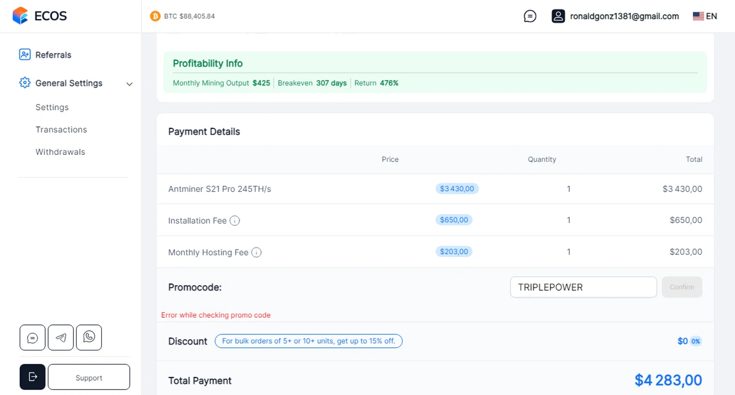The width and height of the screenshot is (735, 395).
Task: Collapse the General Settings chevron
Action: point(129,84)
